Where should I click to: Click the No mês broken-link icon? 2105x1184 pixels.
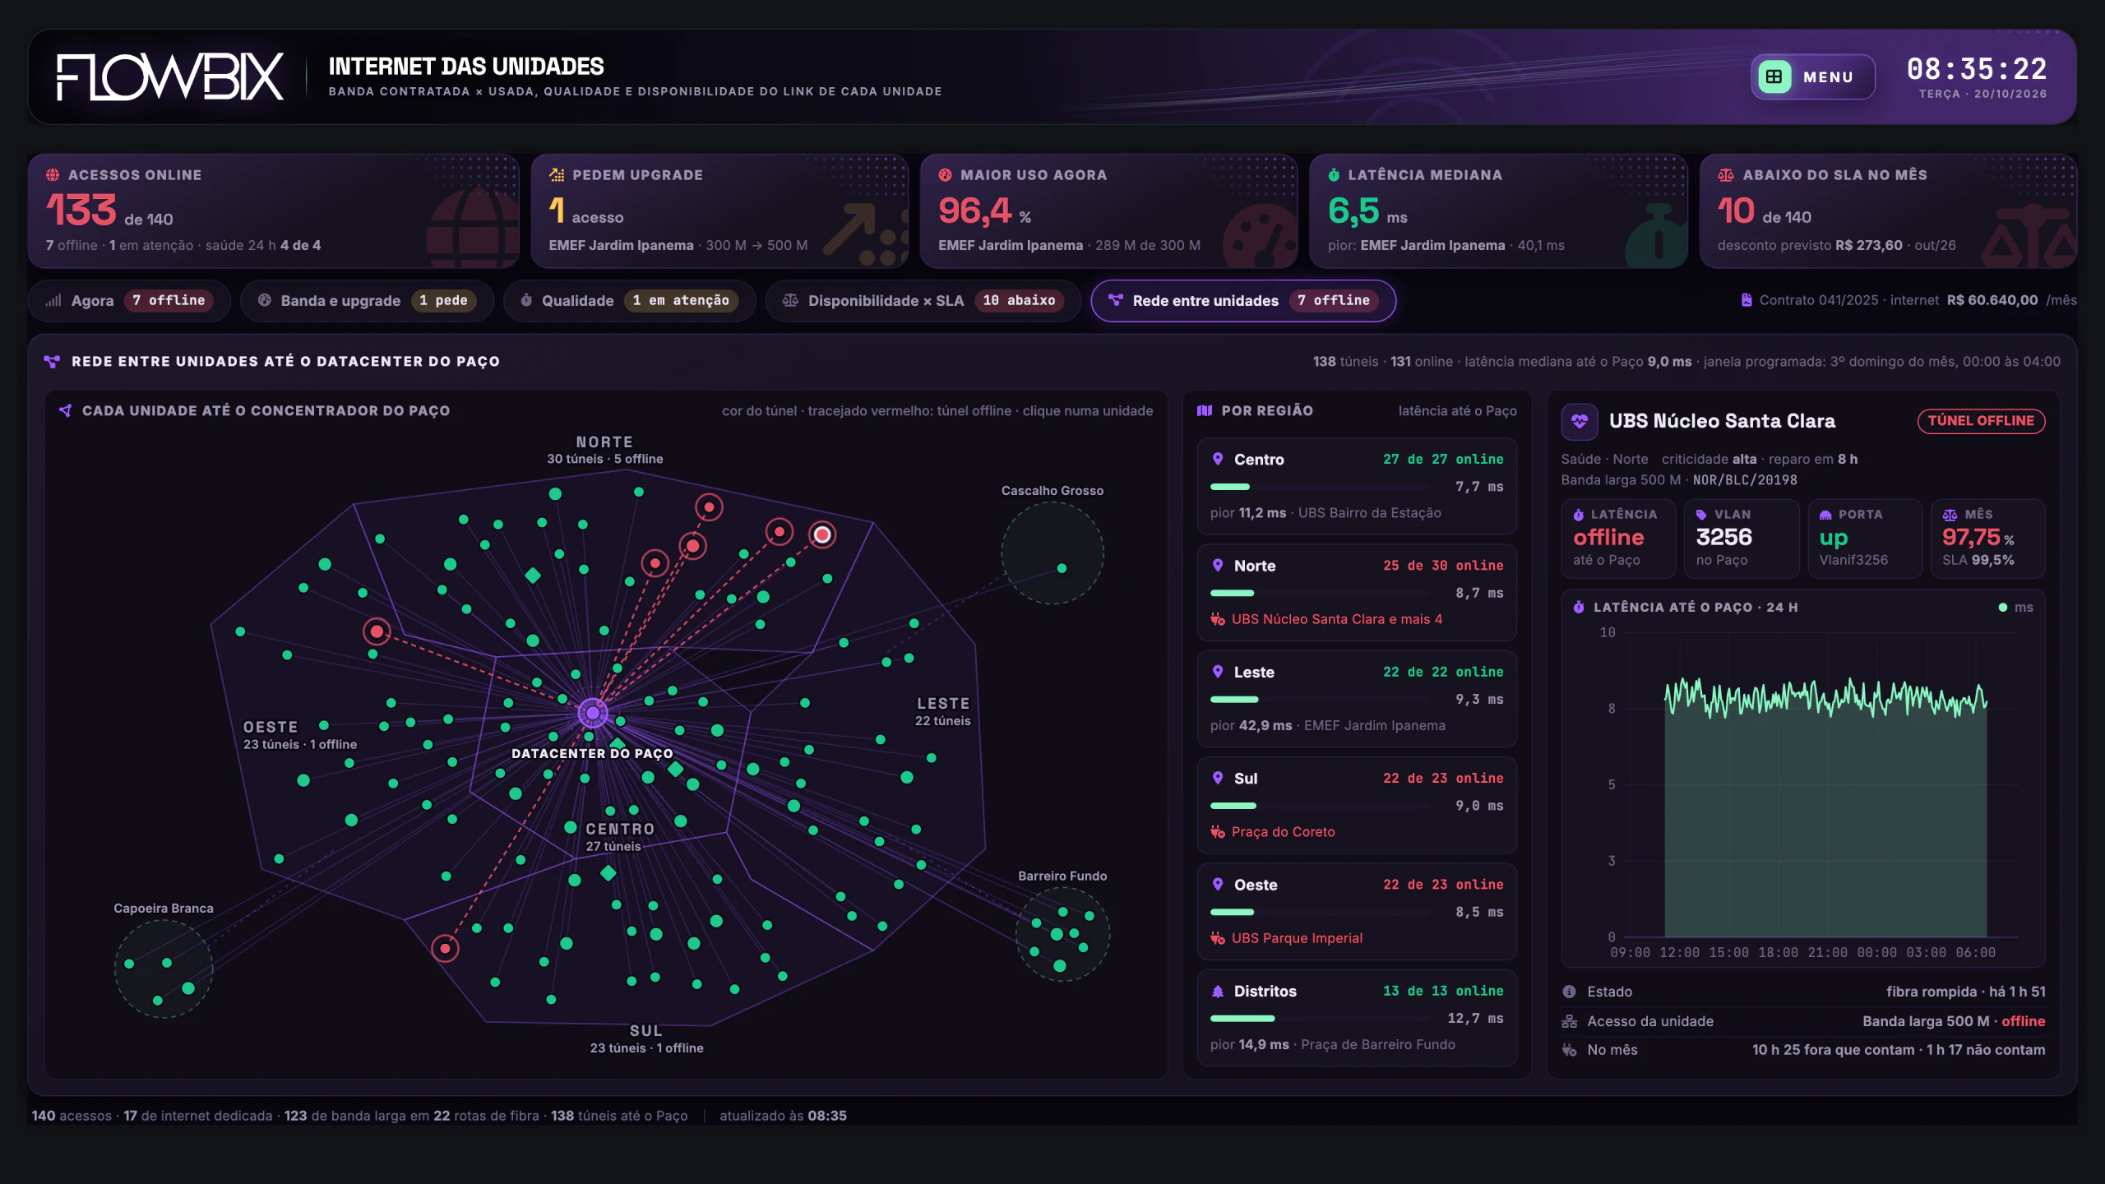[x=1569, y=1050]
